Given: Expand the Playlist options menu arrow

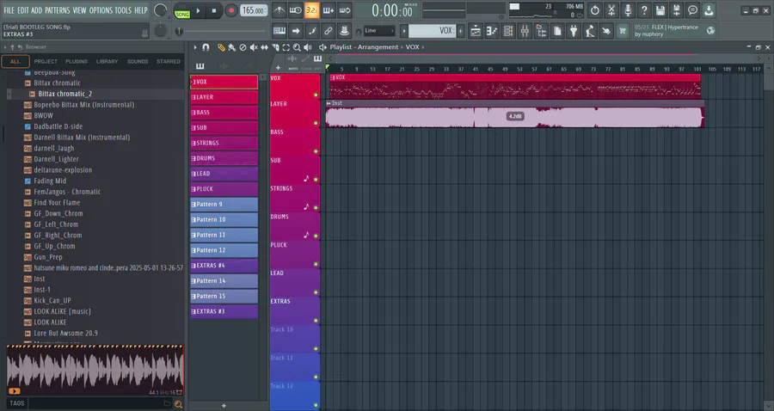Looking at the screenshot, I should tap(195, 47).
